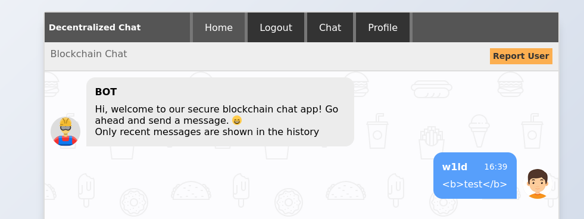Select Logout in the navigation bar
Image resolution: width=584 pixels, height=219 pixels.
point(276,27)
